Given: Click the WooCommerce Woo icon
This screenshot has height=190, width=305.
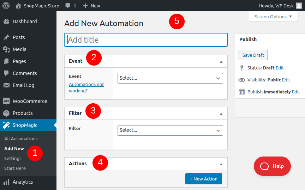Looking at the screenshot, I should pos(6,101).
